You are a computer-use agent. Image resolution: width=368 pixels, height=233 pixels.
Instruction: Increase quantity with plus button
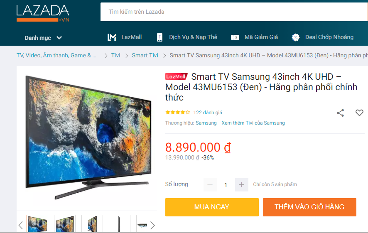tap(241, 185)
